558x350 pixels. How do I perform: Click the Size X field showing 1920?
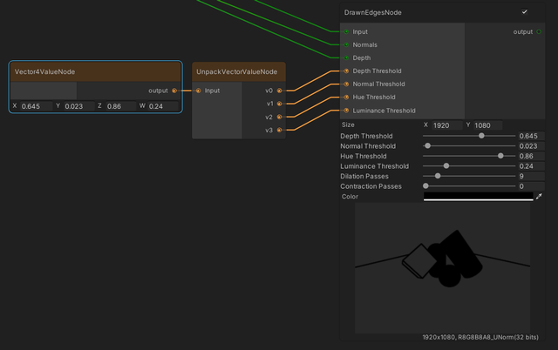click(x=447, y=125)
